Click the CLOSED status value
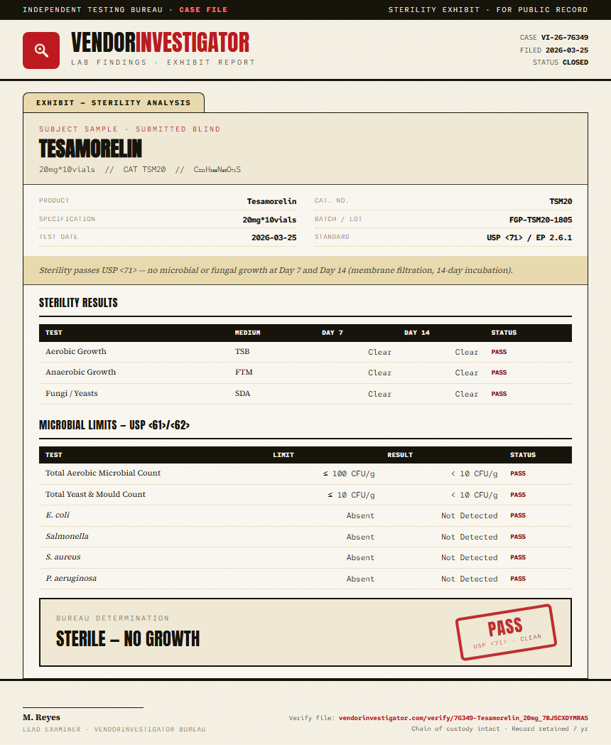 point(575,63)
